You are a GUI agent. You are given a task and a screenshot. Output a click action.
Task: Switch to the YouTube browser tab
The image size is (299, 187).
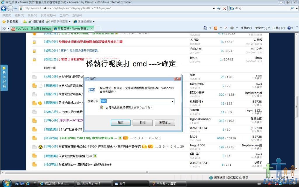click(x=31, y=28)
